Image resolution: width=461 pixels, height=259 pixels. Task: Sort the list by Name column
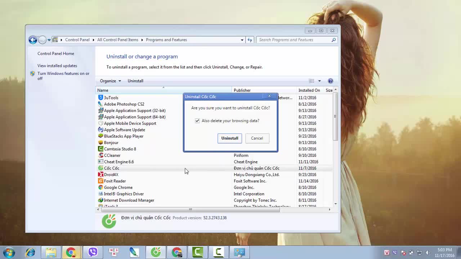(164, 90)
